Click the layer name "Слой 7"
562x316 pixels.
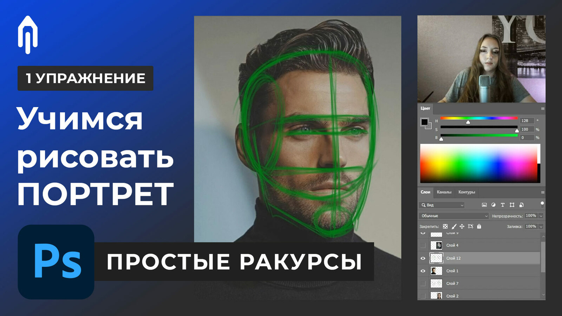pos(452,283)
